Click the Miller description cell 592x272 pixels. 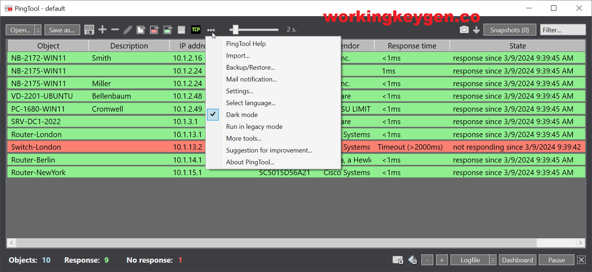(x=101, y=84)
